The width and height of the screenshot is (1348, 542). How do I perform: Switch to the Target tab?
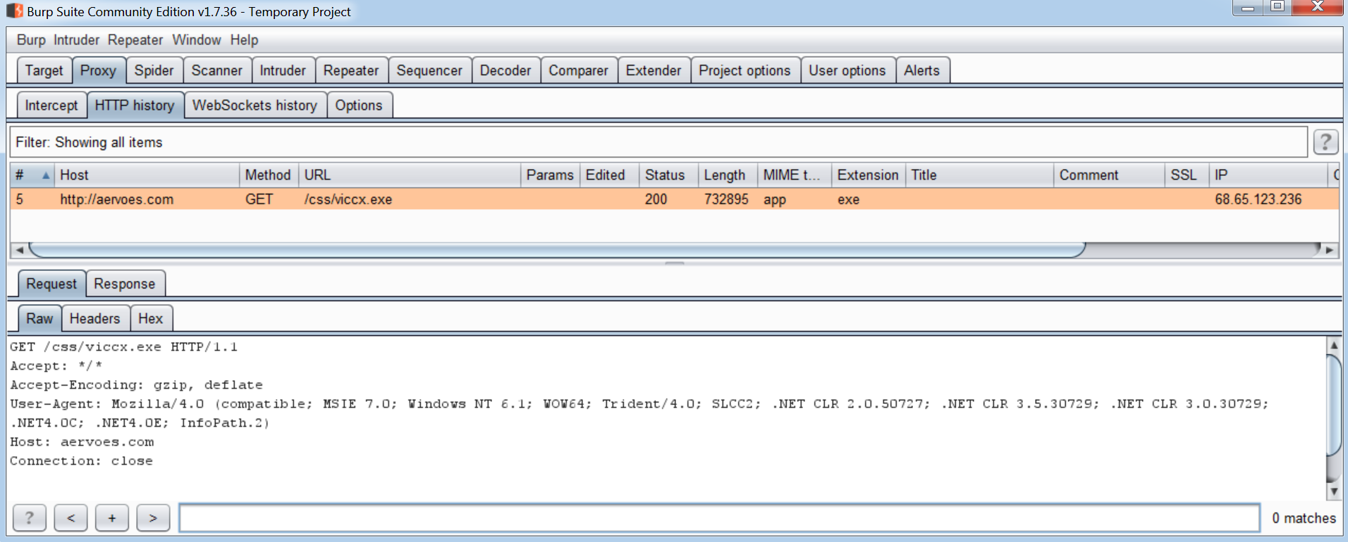coord(44,70)
